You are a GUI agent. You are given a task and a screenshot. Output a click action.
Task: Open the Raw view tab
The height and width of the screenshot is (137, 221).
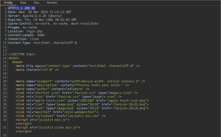(23, 3)
